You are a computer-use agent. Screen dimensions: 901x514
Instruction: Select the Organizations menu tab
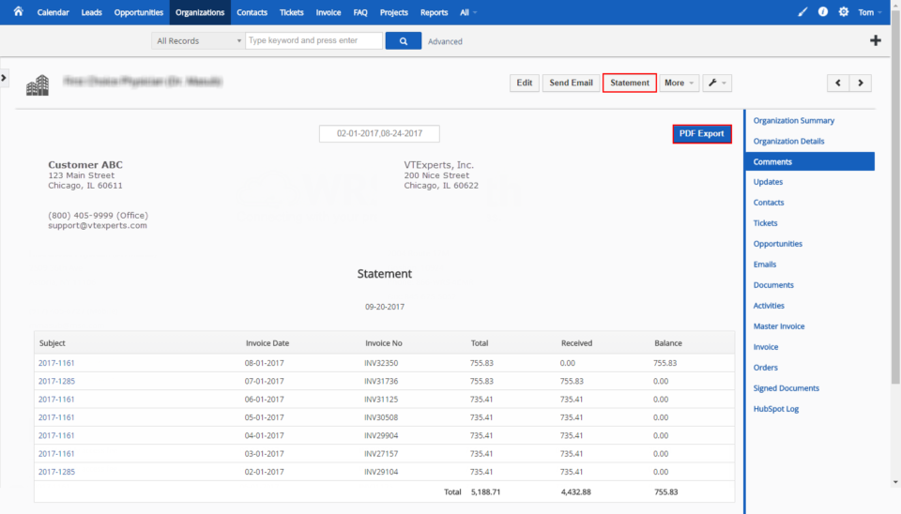pyautogui.click(x=200, y=12)
